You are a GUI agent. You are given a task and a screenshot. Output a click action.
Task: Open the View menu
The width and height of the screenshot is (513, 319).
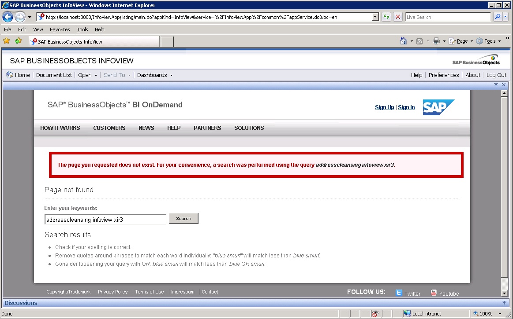[38, 29]
